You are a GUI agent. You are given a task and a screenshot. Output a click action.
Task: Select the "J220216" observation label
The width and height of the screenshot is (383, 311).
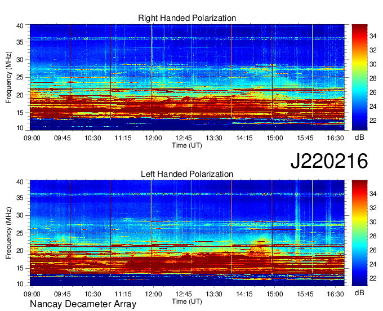329,161
